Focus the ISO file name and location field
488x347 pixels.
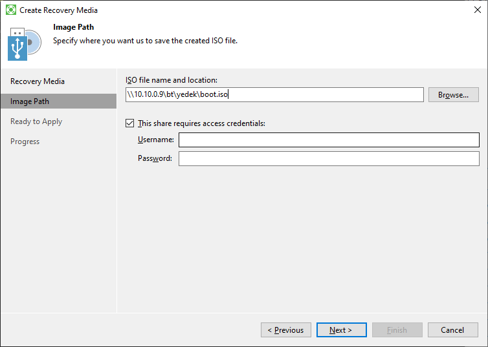274,94
